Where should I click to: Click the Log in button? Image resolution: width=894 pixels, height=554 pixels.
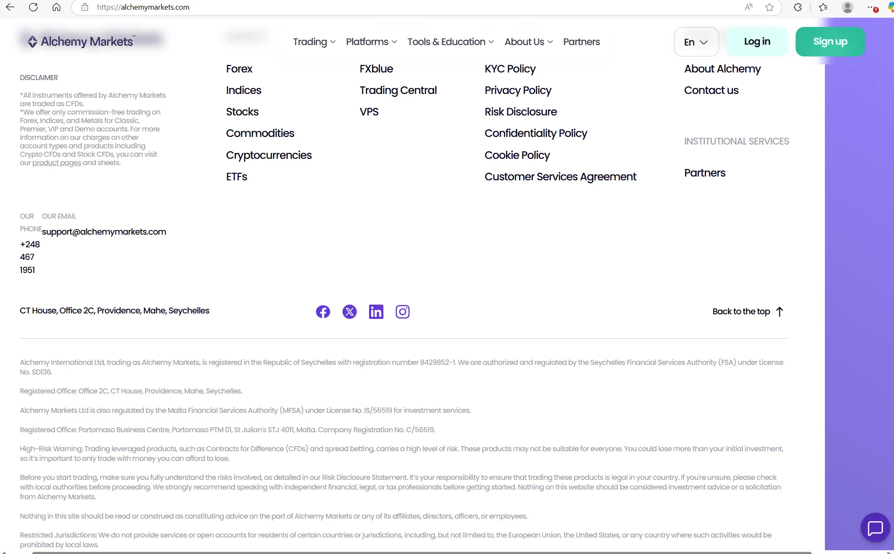[x=757, y=42]
